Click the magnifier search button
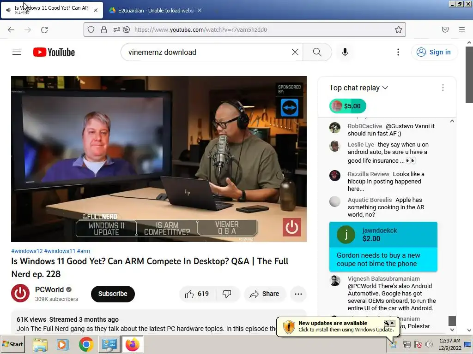 click(317, 52)
